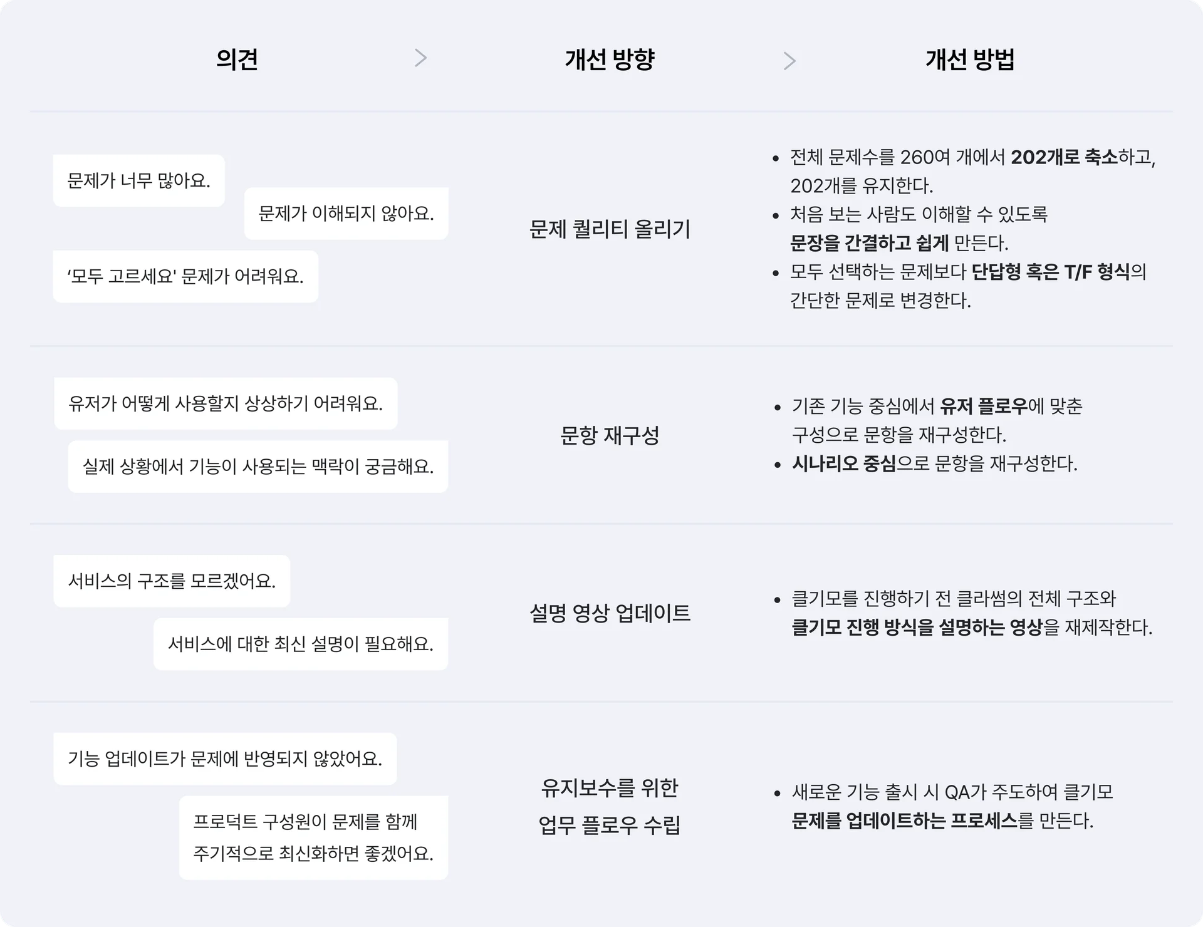Click the 기능 업데이트가 반영되지 않았어요 bubble
1203x927 pixels.
(225, 759)
